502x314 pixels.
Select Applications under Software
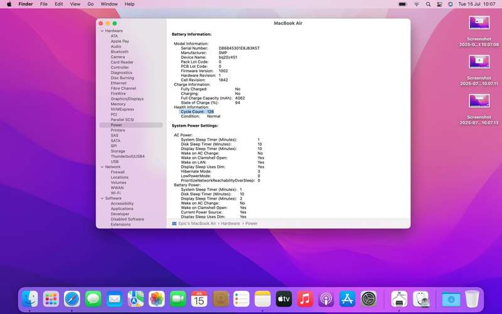coord(122,208)
